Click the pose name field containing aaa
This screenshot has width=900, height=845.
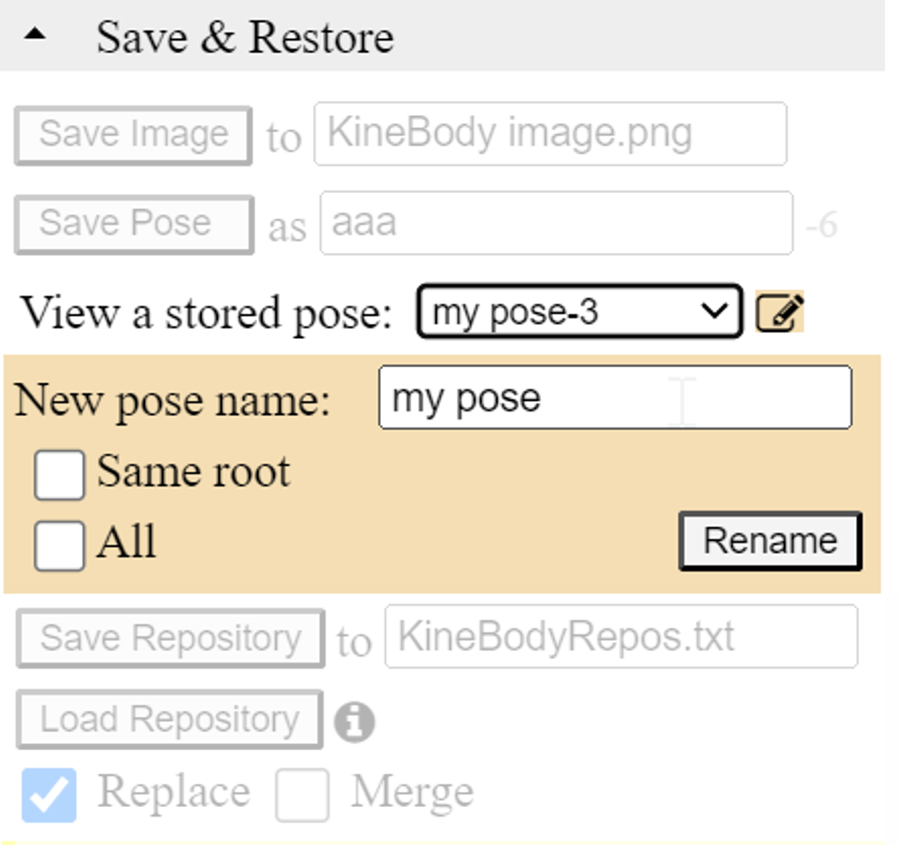point(557,223)
